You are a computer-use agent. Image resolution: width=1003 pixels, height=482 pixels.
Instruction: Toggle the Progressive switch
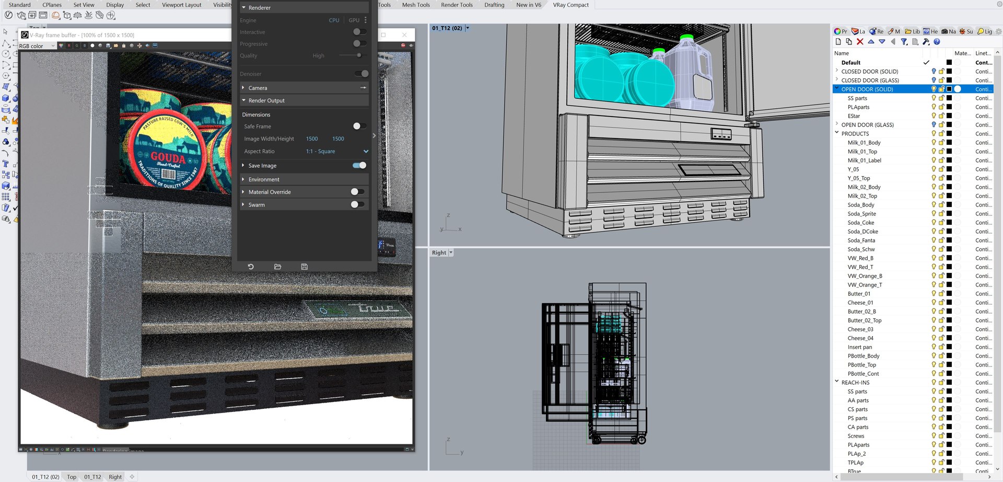(360, 43)
